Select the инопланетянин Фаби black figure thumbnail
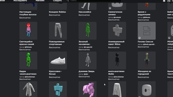This screenshot has width=173, height=97. coord(117,60)
